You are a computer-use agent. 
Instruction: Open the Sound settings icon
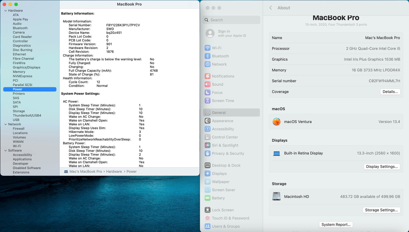click(207, 84)
